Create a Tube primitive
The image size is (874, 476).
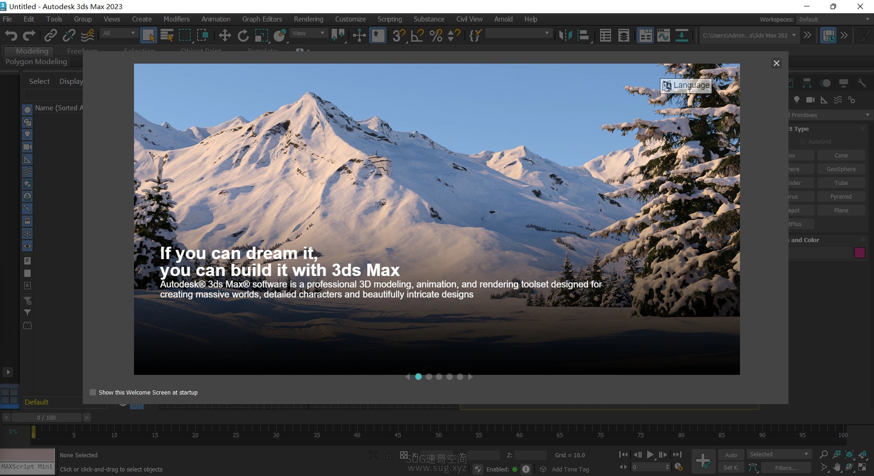pyautogui.click(x=841, y=183)
